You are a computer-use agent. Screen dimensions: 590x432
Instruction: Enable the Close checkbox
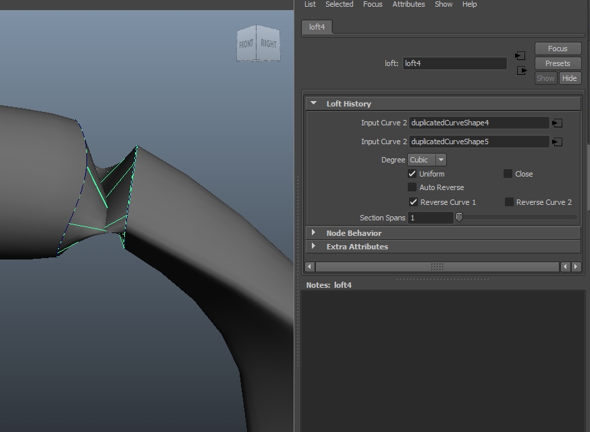[x=508, y=174]
